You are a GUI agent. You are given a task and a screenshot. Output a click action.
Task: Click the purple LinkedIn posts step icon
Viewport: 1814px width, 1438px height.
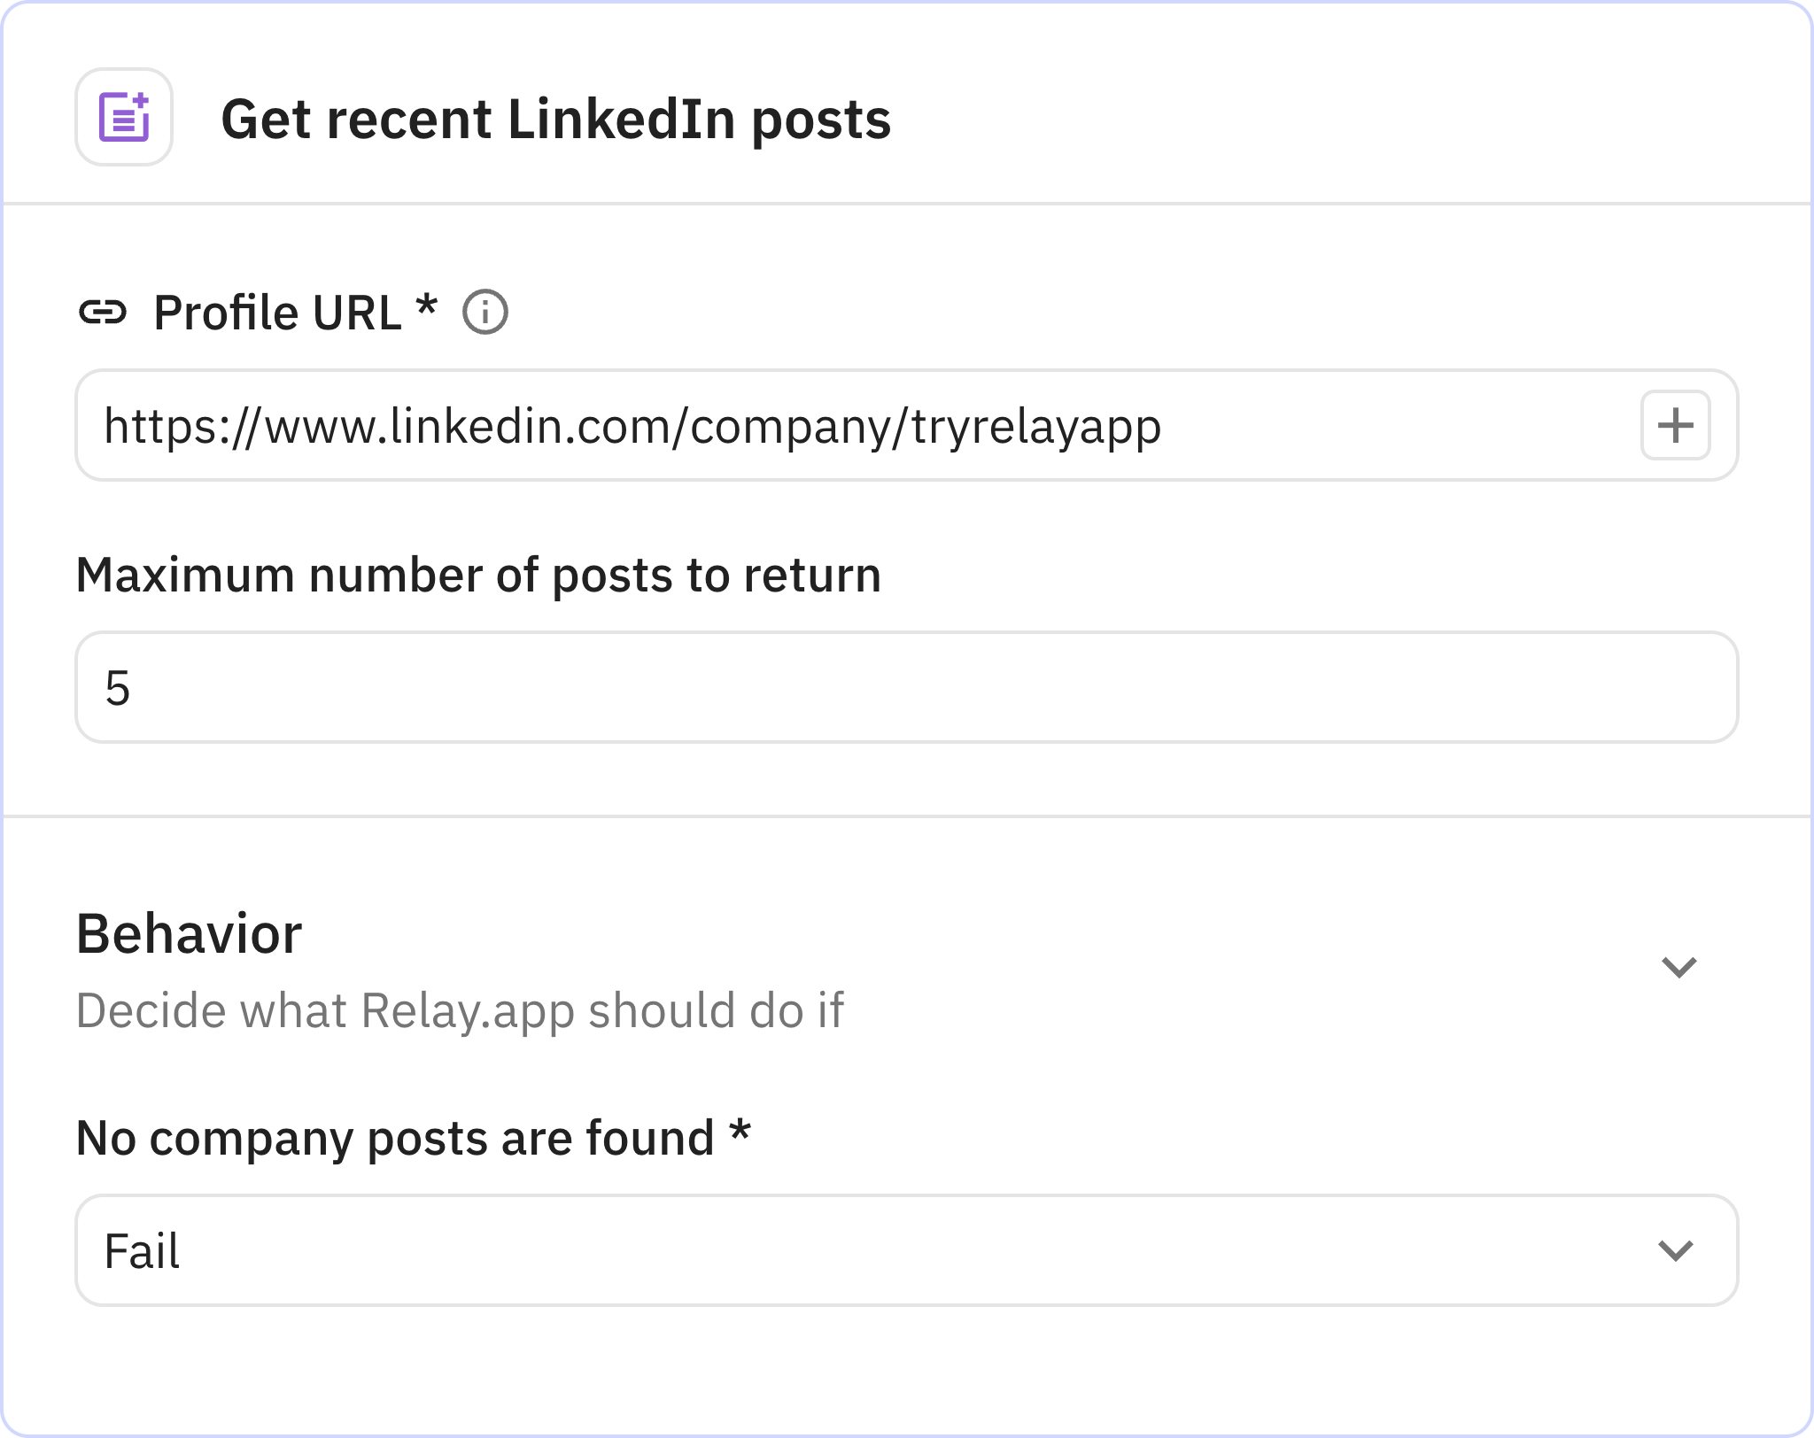pyautogui.click(x=124, y=117)
